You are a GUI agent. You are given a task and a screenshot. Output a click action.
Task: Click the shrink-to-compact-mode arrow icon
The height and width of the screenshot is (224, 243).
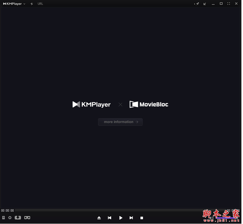[204, 4]
